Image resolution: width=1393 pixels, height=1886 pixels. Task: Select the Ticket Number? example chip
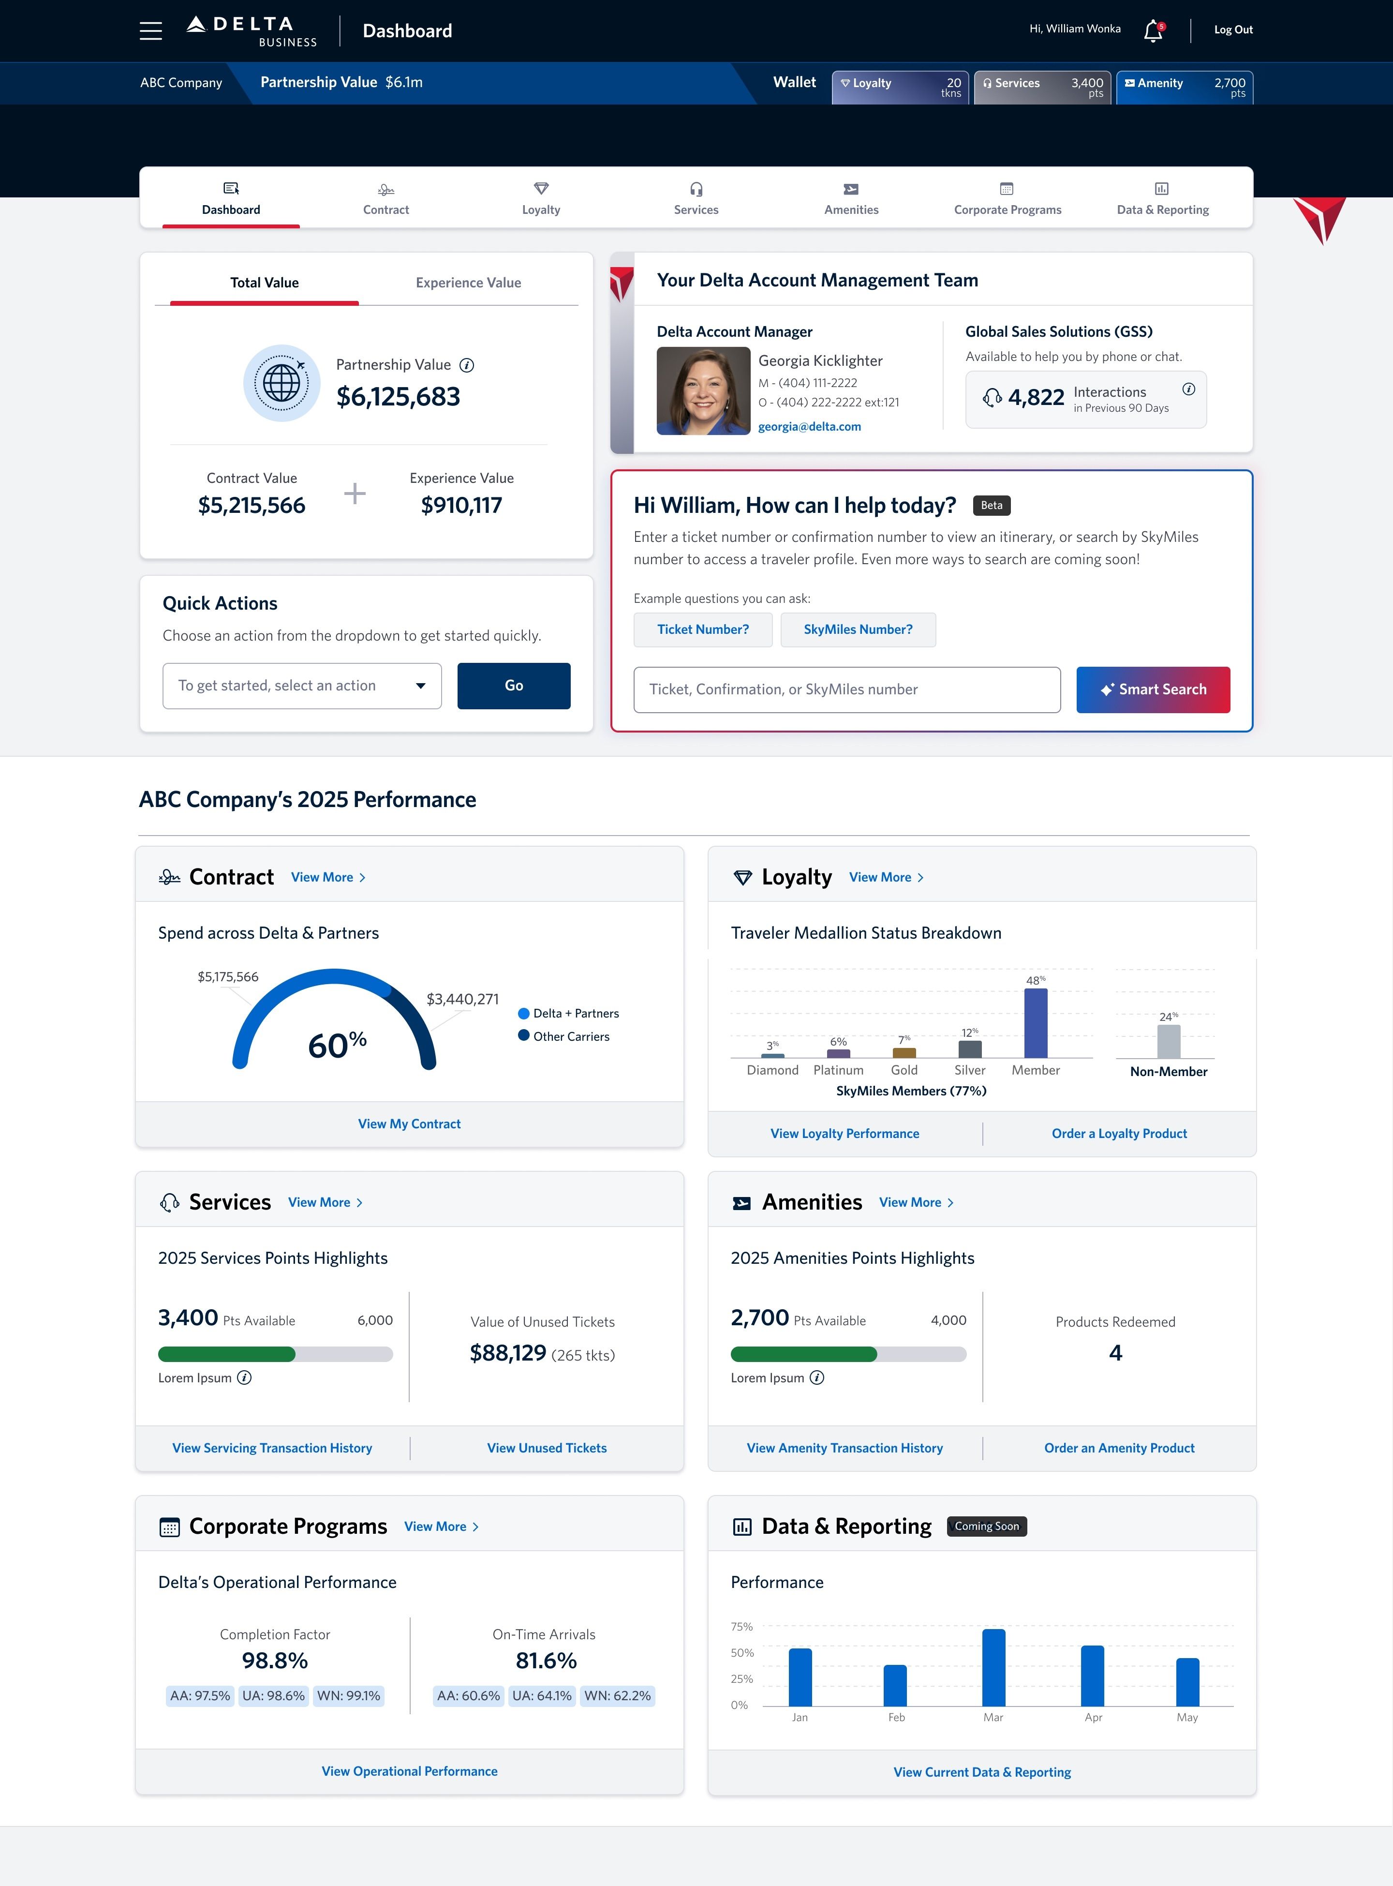tap(702, 629)
